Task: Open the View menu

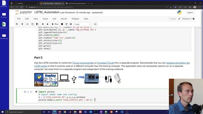Action: click(36, 19)
